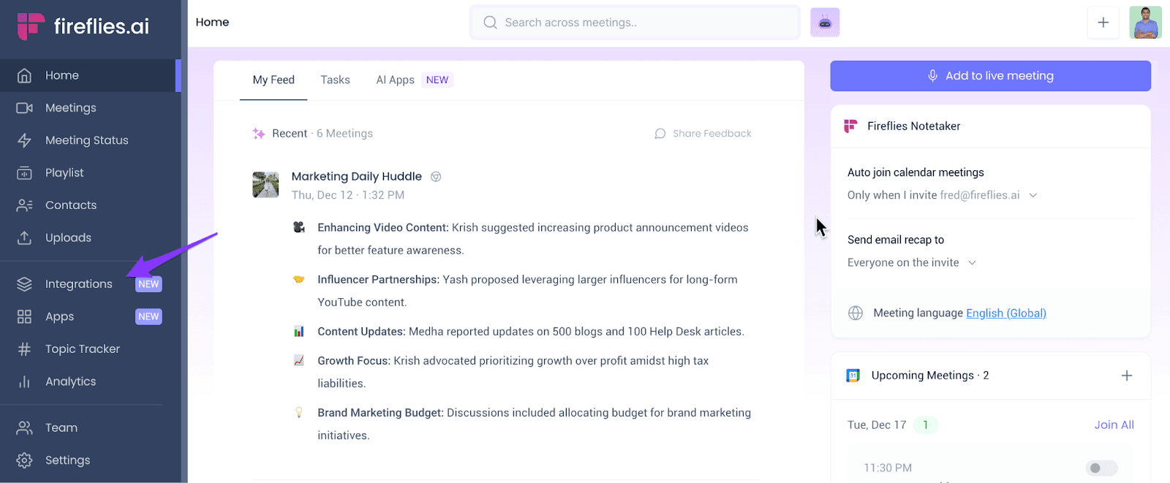Screen dimensions: 1170x483
Task: Click the Brand Marketing Budget bulb icon
Action: 299,413
